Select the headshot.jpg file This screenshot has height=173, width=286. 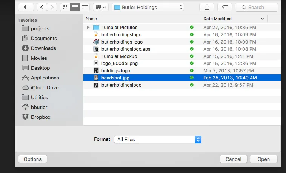point(182,78)
